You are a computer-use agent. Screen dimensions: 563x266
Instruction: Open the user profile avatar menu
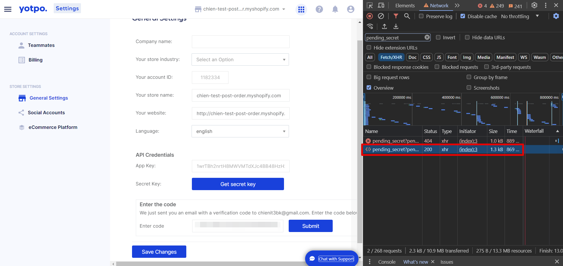351,9
